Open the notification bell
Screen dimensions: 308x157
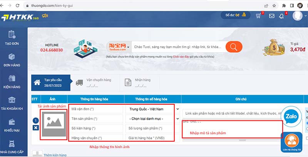[x=281, y=16]
